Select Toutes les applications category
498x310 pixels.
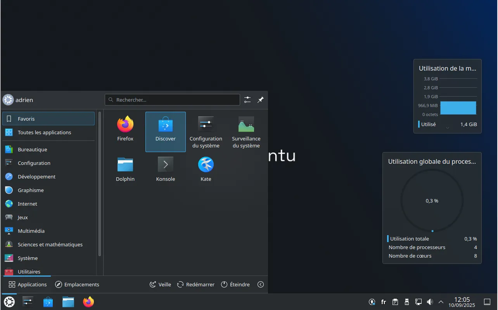click(44, 132)
